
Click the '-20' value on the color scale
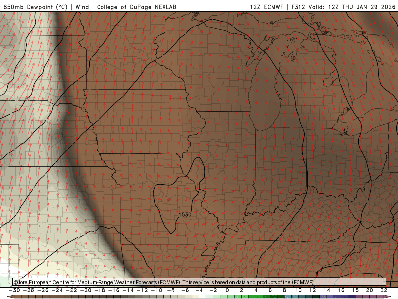point(86,290)
